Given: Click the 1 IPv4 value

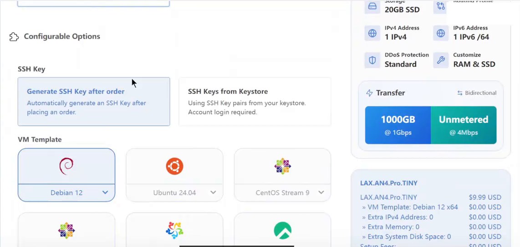Looking at the screenshot, I should coord(396,37).
